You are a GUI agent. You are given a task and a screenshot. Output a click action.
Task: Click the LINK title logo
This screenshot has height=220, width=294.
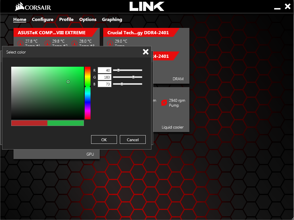(147, 6)
